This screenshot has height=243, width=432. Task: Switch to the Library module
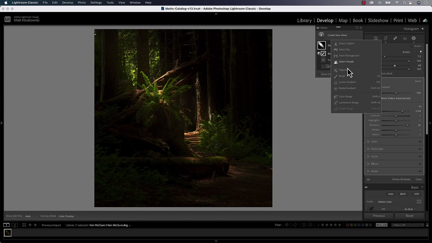click(x=304, y=20)
